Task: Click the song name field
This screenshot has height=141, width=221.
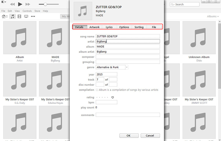Action: click(x=128, y=36)
